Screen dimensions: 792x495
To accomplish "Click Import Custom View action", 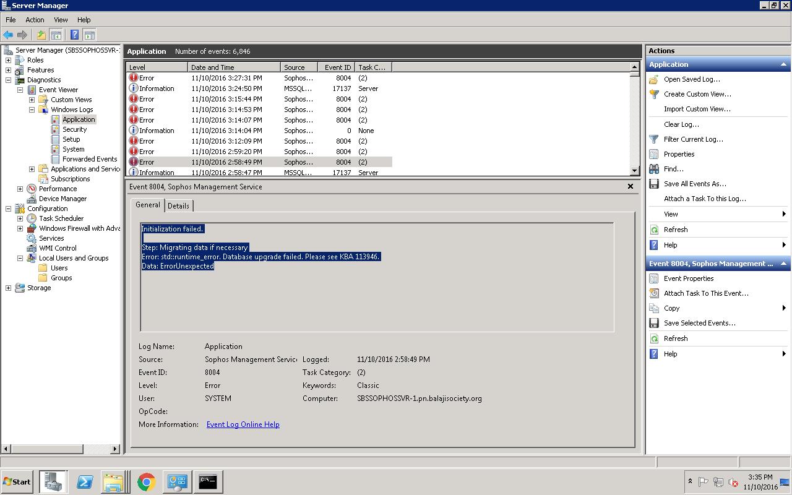I will [x=697, y=109].
